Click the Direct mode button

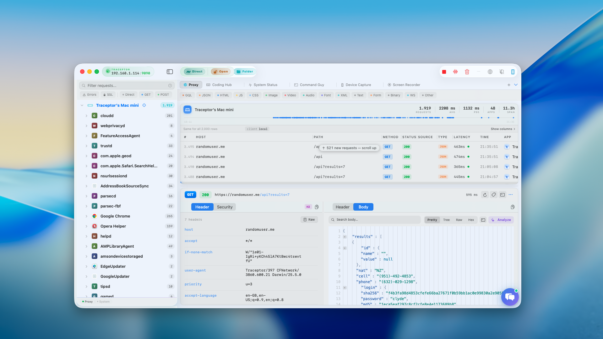194,72
